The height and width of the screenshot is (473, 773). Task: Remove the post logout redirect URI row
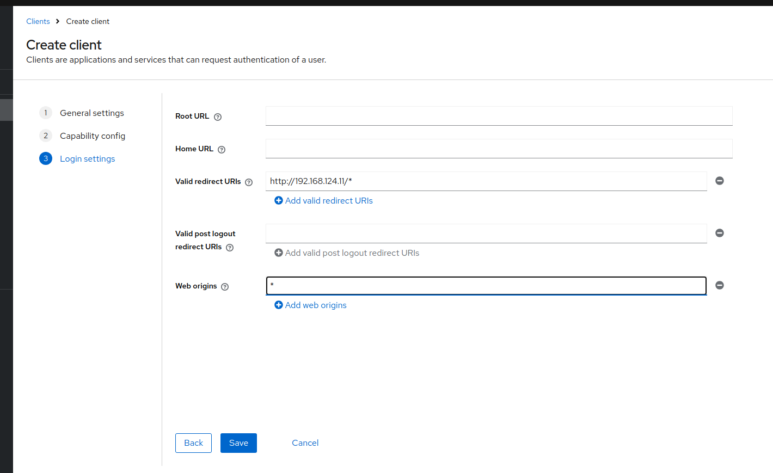pos(720,233)
